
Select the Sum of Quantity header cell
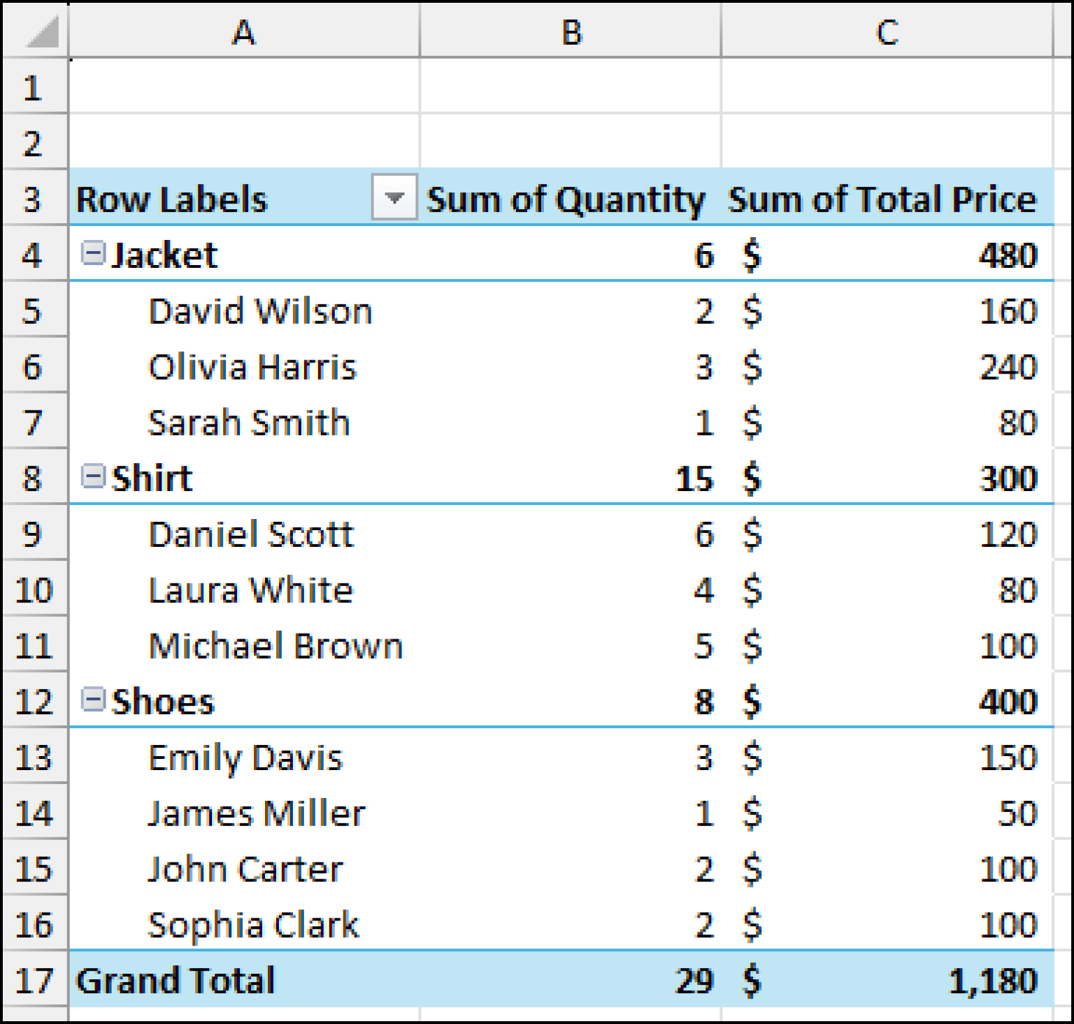tap(568, 199)
